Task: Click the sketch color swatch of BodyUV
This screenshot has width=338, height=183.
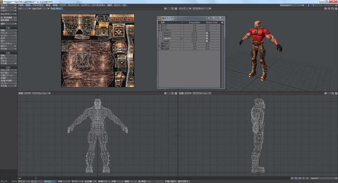Action: click(x=207, y=33)
